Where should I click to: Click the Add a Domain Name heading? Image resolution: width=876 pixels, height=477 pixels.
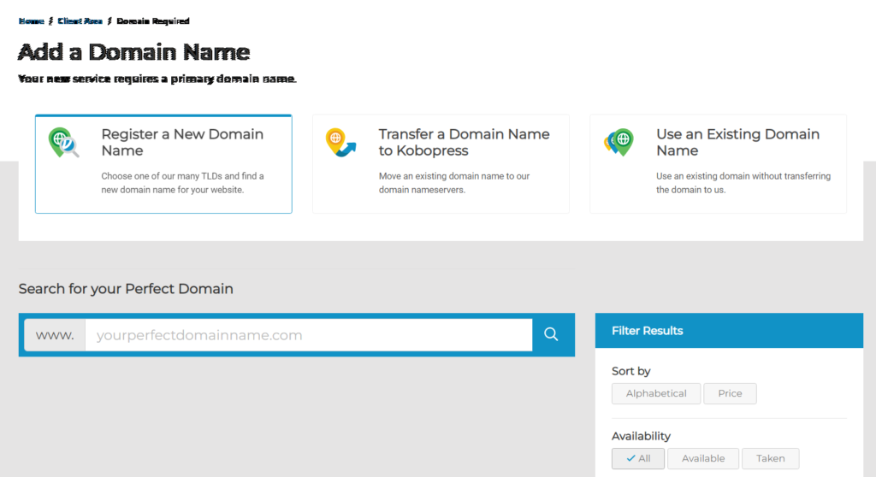134,52
